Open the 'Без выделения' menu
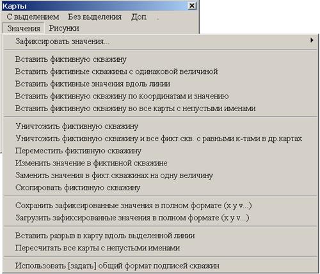320x274 pixels. point(95,17)
